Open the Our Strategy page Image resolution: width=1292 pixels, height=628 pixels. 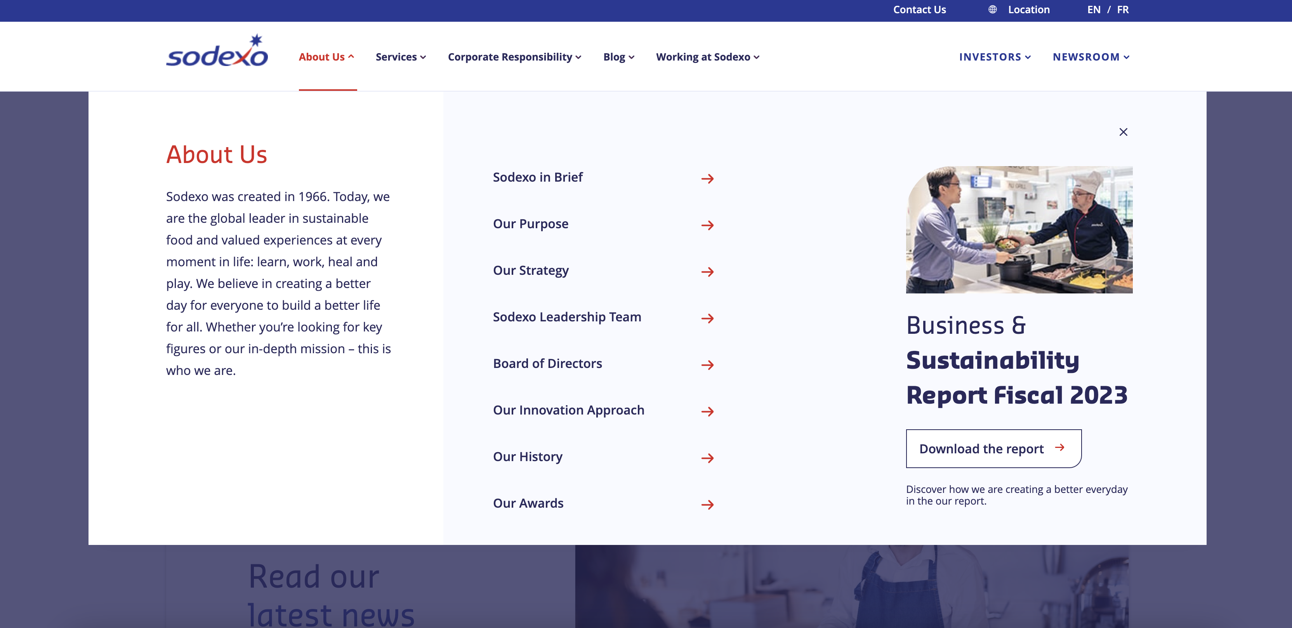[531, 271]
